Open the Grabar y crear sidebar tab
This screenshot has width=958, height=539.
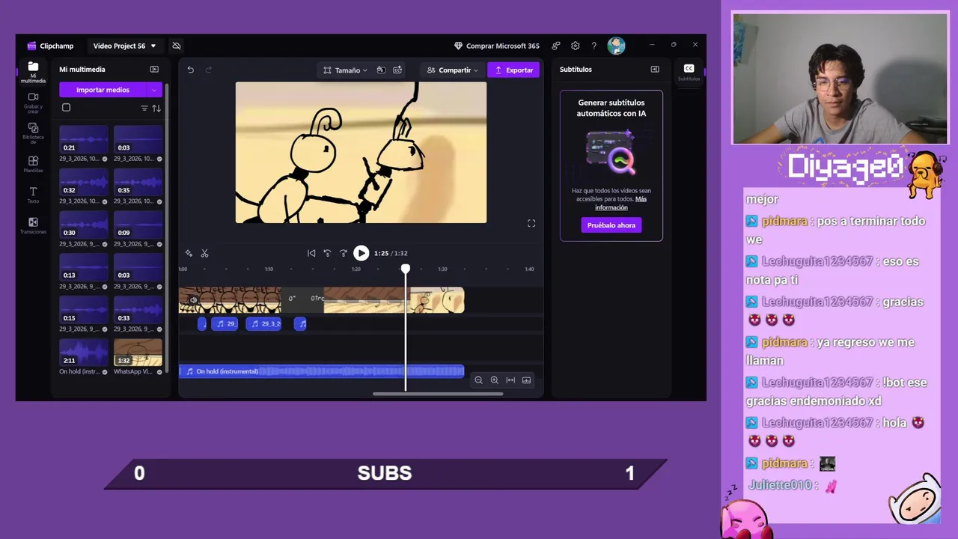[33, 103]
